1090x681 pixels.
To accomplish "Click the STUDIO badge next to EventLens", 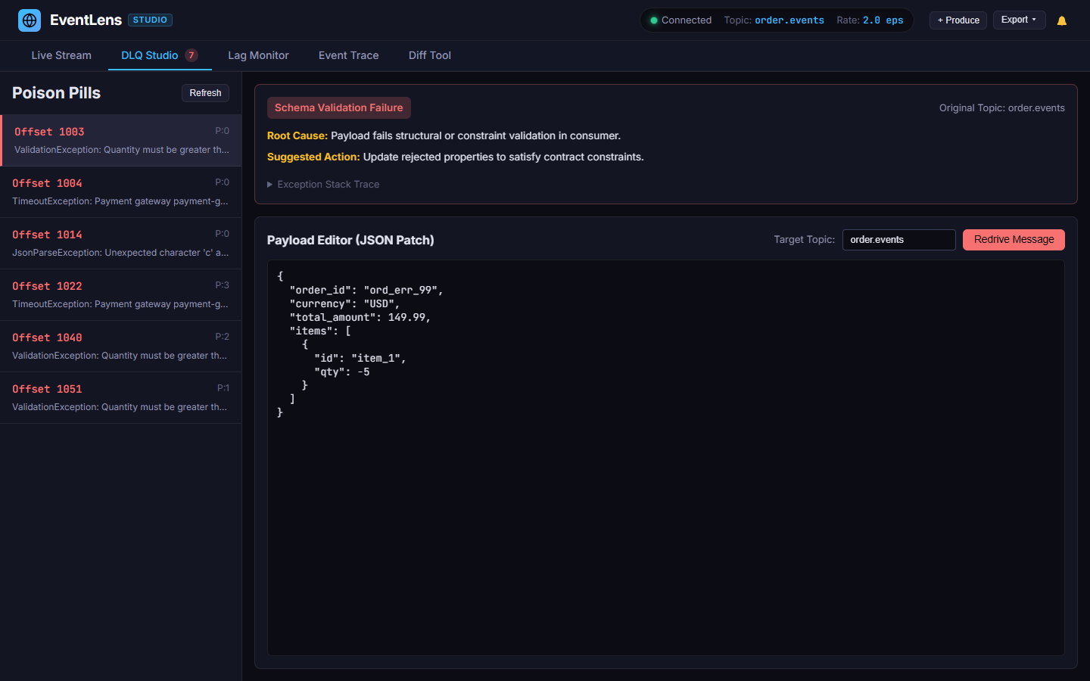I will [x=150, y=20].
